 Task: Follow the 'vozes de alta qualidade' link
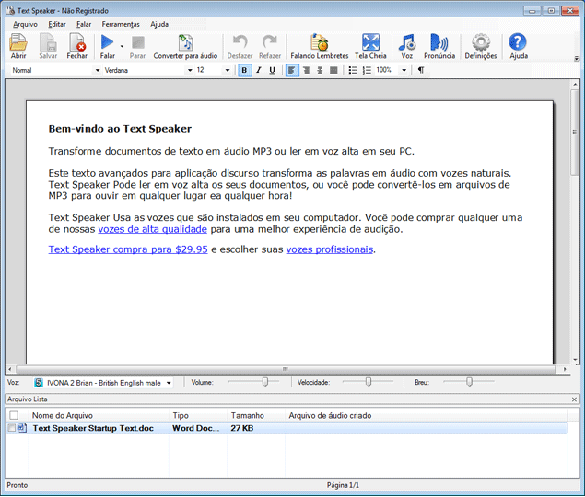tap(152, 229)
